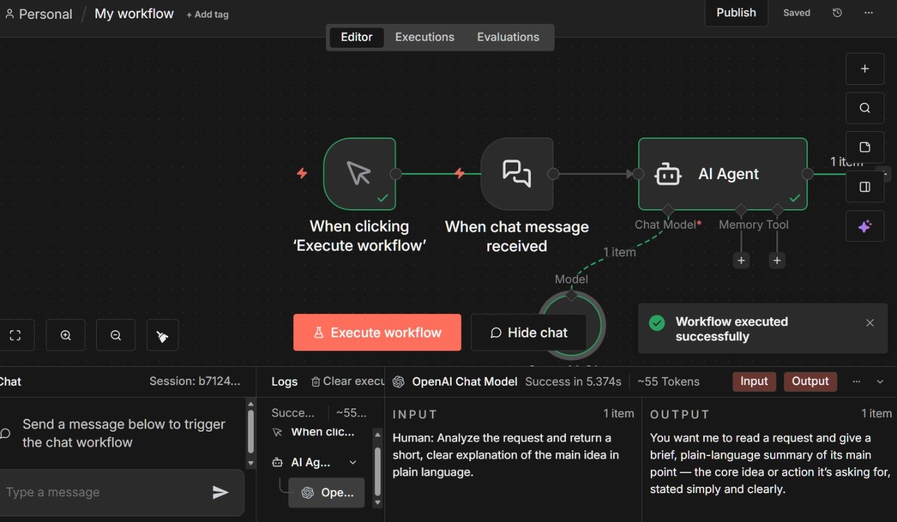This screenshot has width=897, height=522.
Task: Toggle the Input panel view
Action: point(754,381)
